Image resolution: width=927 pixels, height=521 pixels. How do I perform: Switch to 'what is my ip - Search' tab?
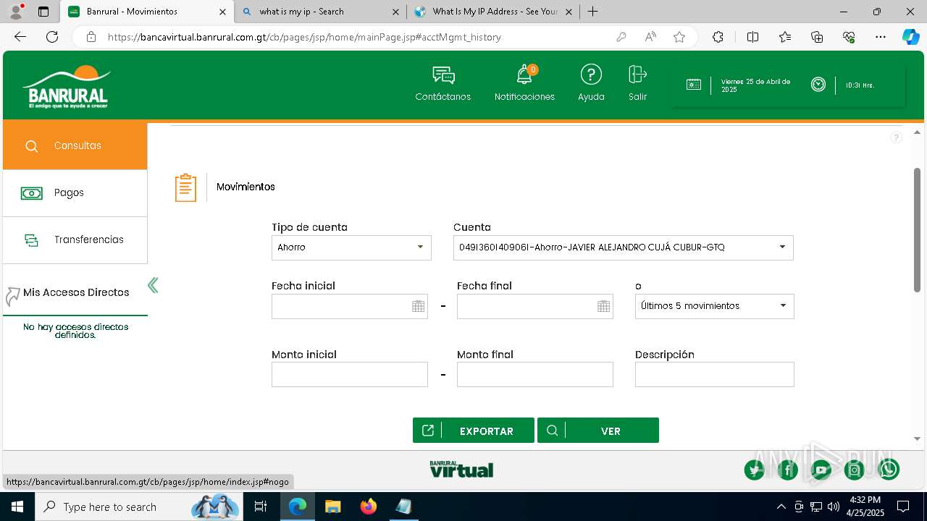[x=320, y=12]
